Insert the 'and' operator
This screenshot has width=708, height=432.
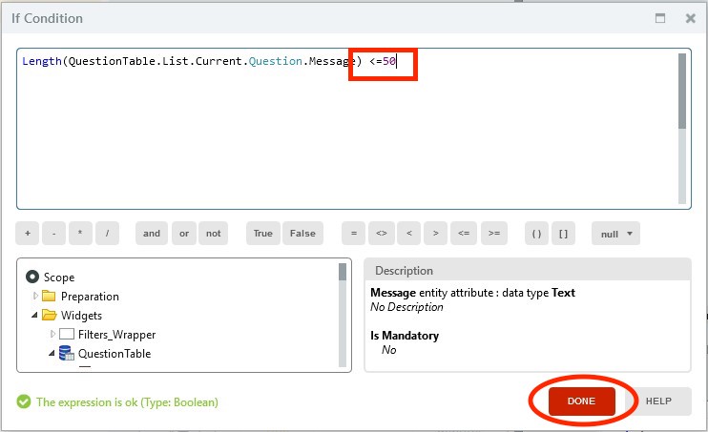[152, 234]
